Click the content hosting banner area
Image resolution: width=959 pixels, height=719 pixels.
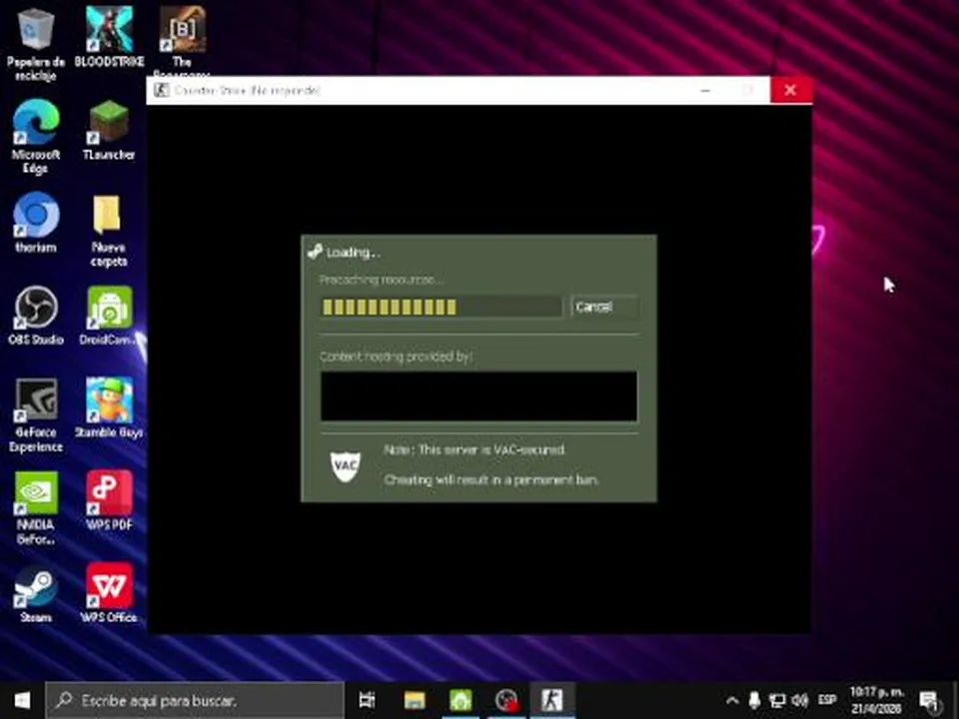[479, 396]
